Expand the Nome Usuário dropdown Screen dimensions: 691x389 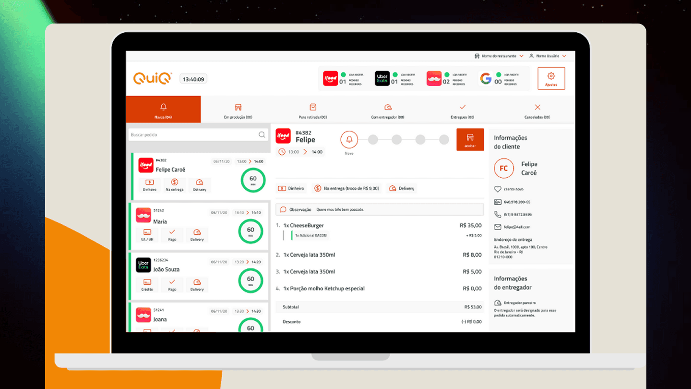[548, 56]
